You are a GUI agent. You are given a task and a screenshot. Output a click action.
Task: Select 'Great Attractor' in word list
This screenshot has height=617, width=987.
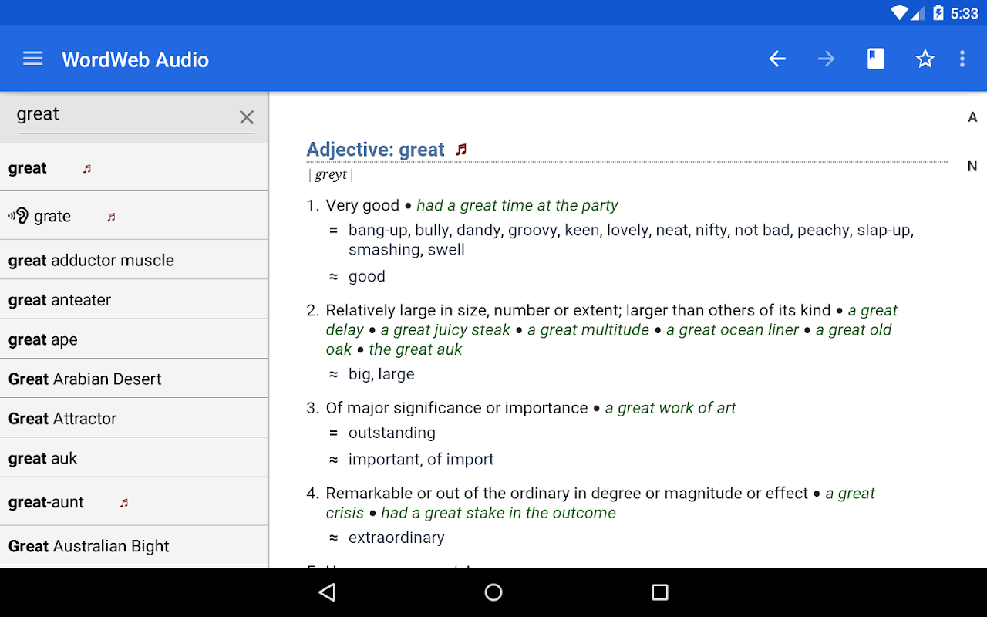click(134, 418)
